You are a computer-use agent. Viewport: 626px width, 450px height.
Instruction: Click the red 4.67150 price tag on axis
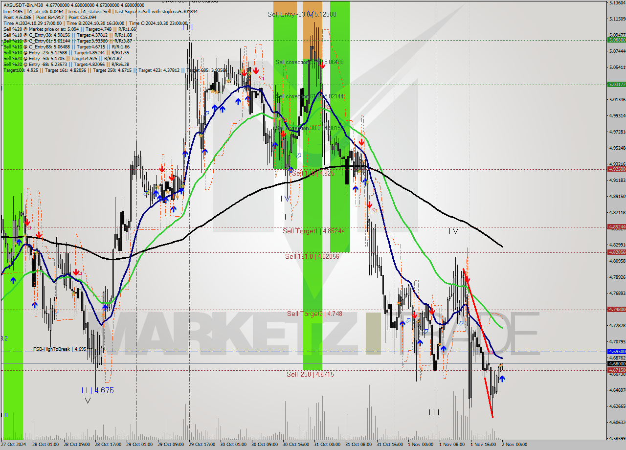coord(616,370)
